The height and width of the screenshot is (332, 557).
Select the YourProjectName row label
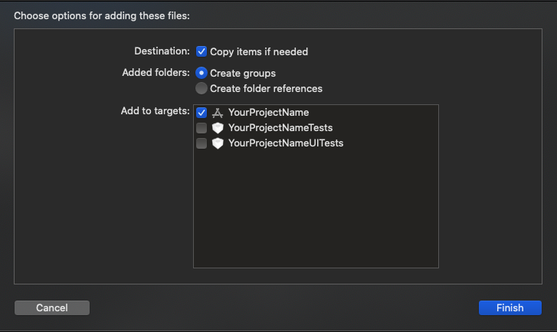(x=268, y=112)
